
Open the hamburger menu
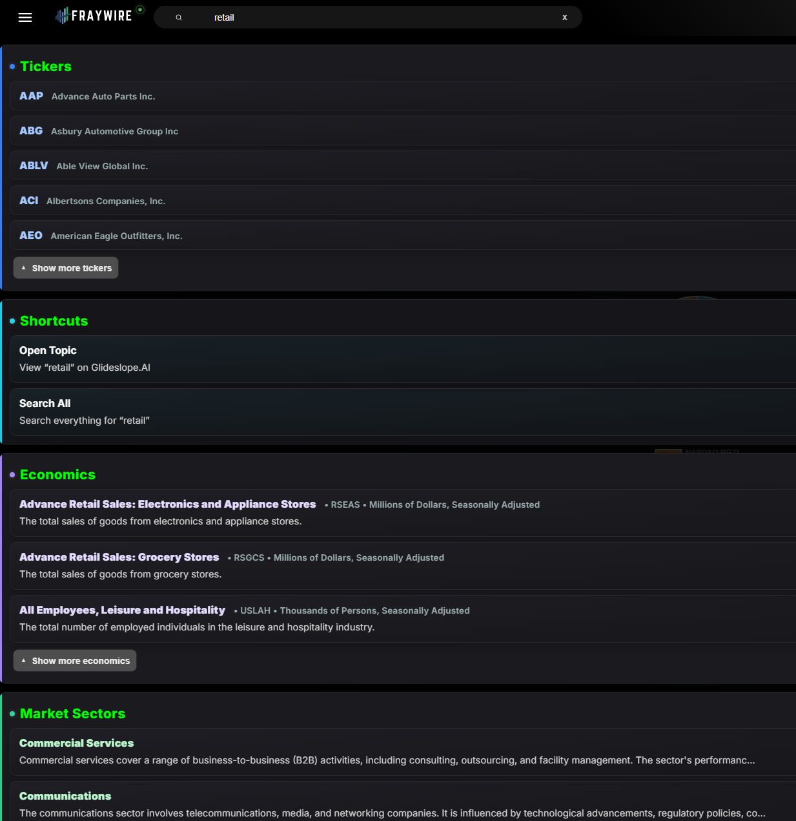25,17
